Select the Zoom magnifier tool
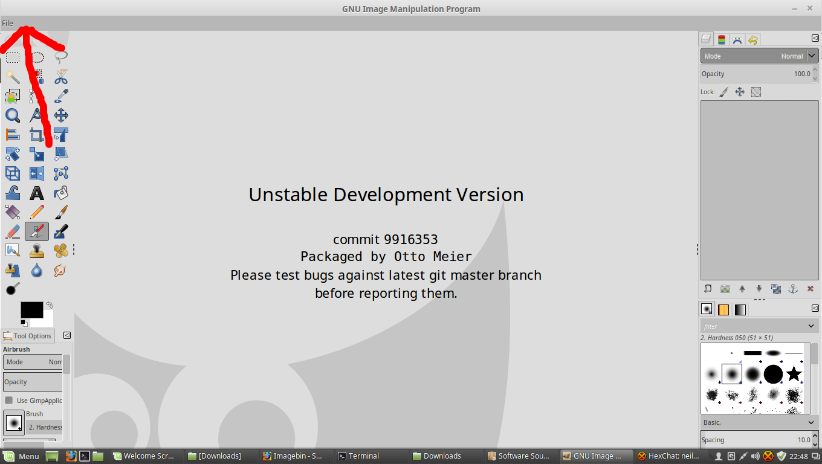The height and width of the screenshot is (464, 822). pos(13,115)
